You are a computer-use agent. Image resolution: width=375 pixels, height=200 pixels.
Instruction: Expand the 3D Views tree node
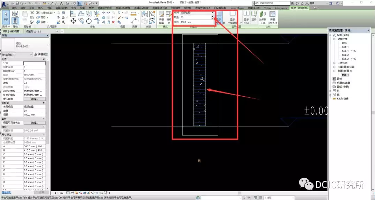click(x=334, y=63)
